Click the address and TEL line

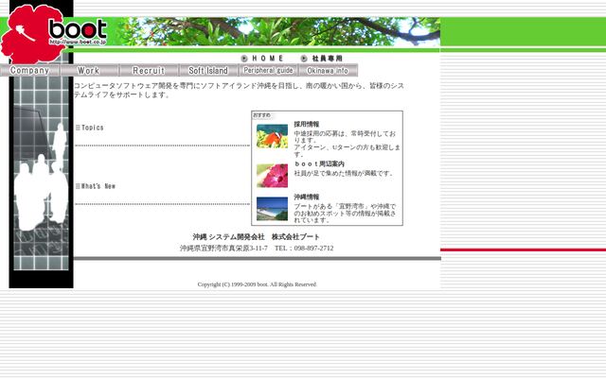click(257, 248)
